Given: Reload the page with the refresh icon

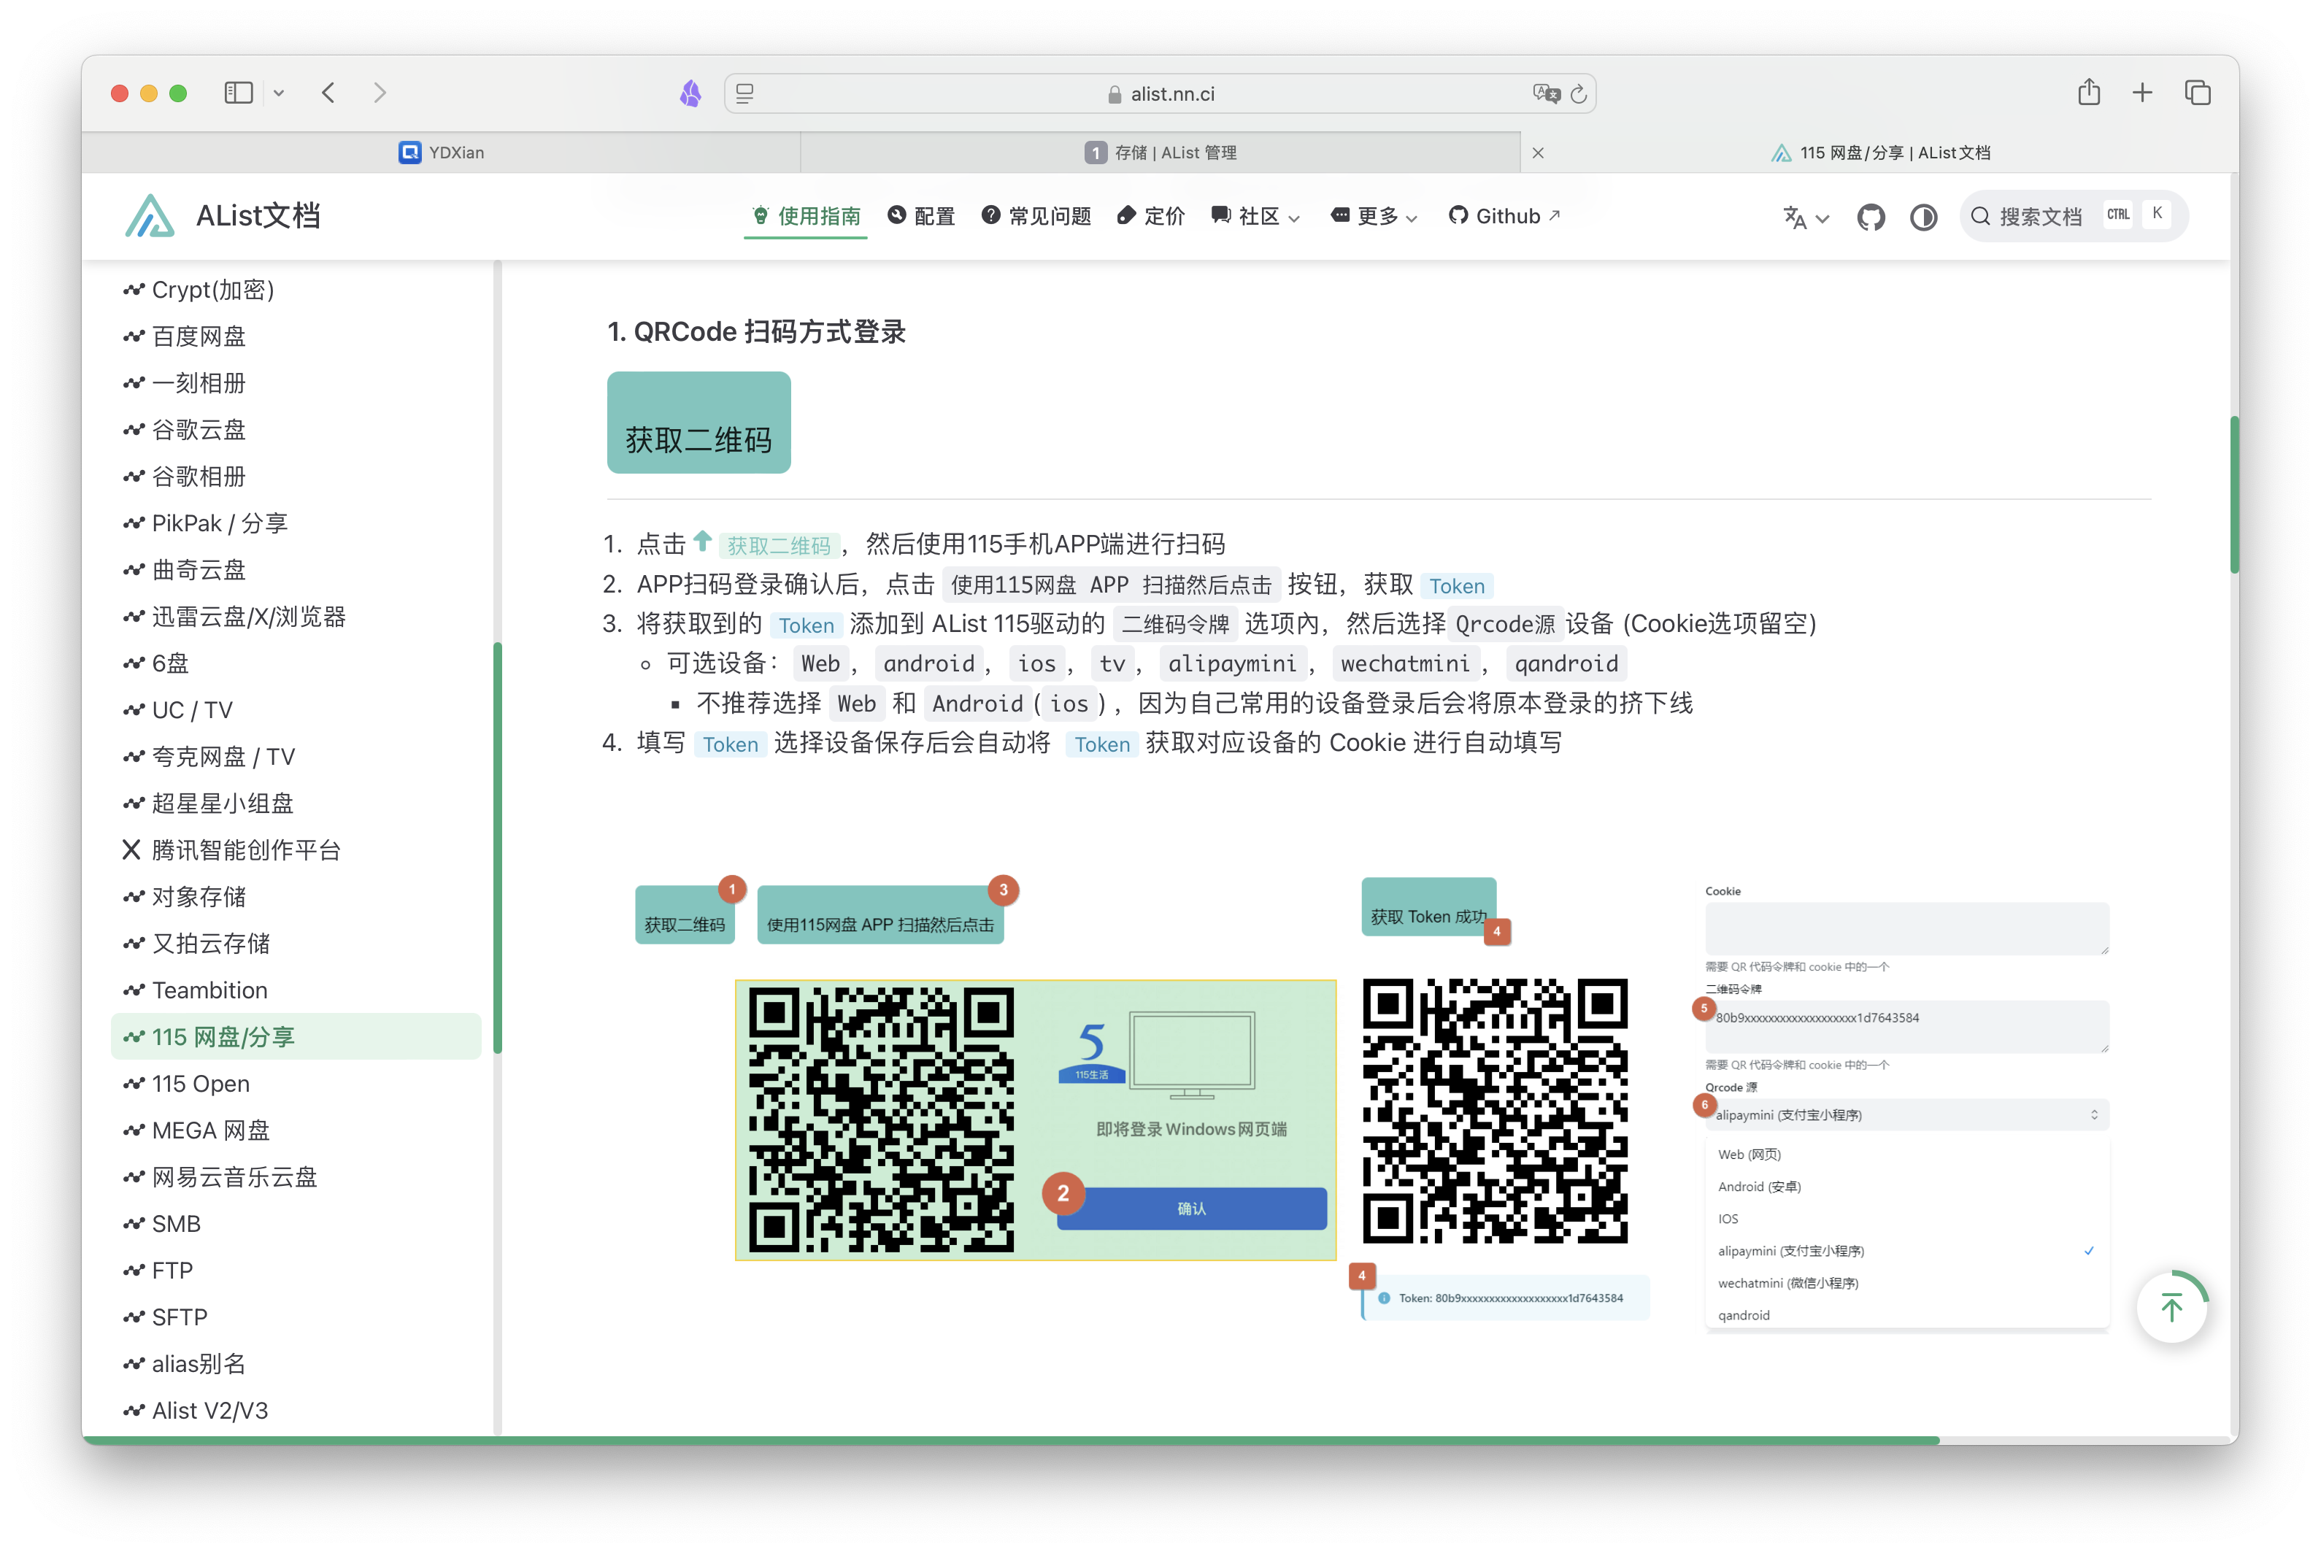Looking at the screenshot, I should click(x=1579, y=94).
